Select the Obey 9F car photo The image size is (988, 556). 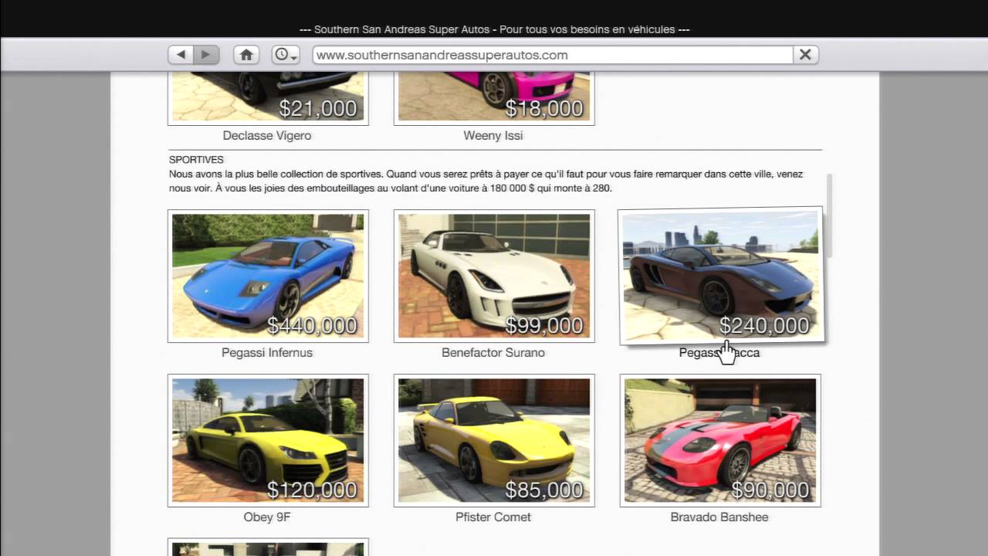(x=268, y=440)
